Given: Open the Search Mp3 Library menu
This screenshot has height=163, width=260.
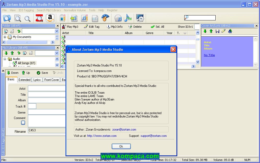Looking at the screenshot, I should (49, 10).
